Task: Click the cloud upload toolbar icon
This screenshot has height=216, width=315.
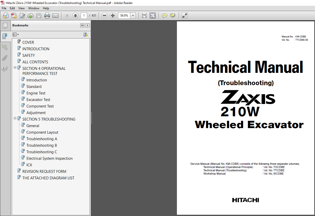Action: (x=30, y=16)
